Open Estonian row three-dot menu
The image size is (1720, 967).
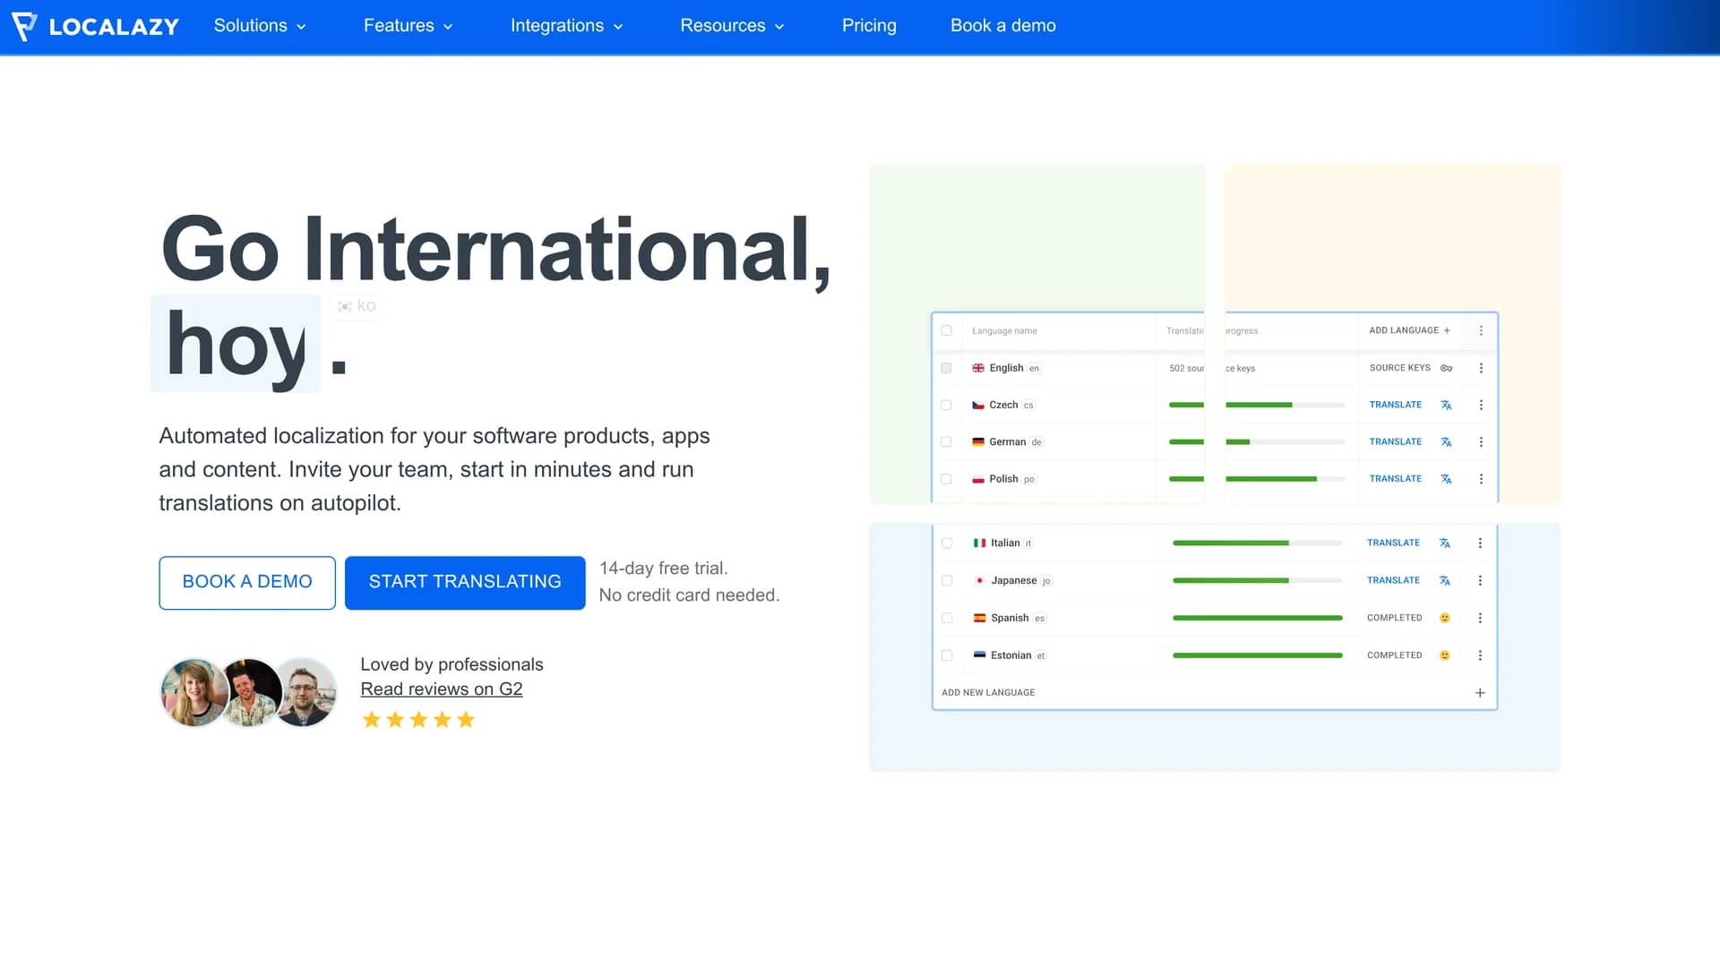[x=1480, y=655]
